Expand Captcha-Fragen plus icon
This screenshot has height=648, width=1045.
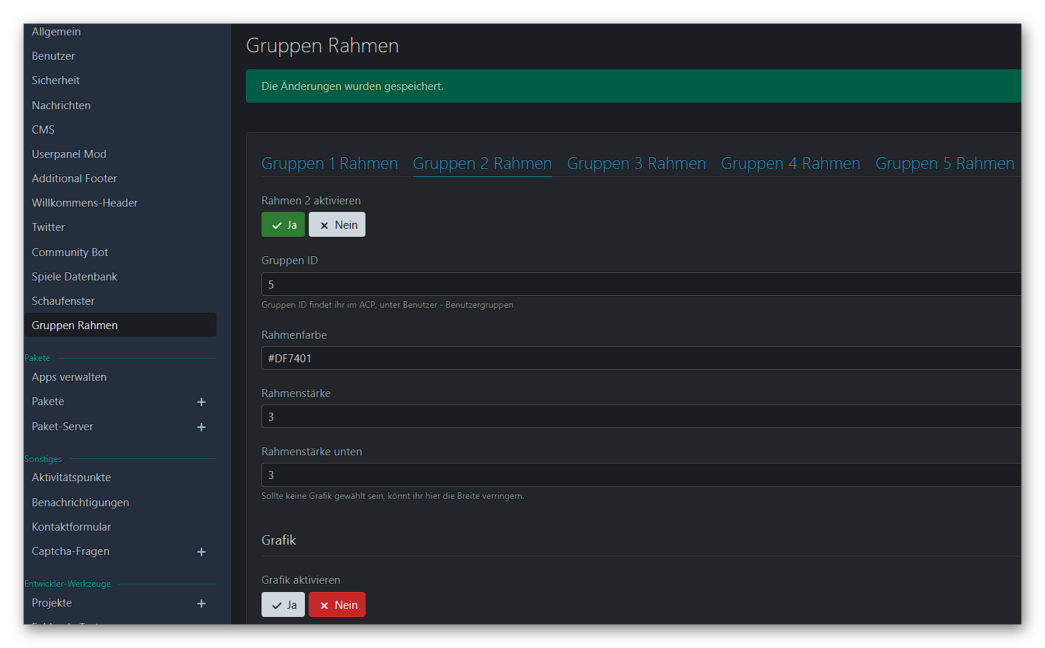pos(201,552)
